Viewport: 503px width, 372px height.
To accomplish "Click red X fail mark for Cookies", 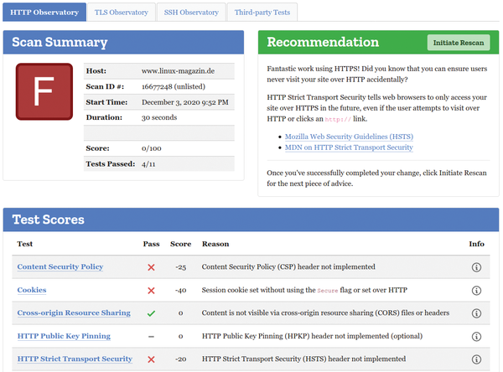I will click(151, 290).
